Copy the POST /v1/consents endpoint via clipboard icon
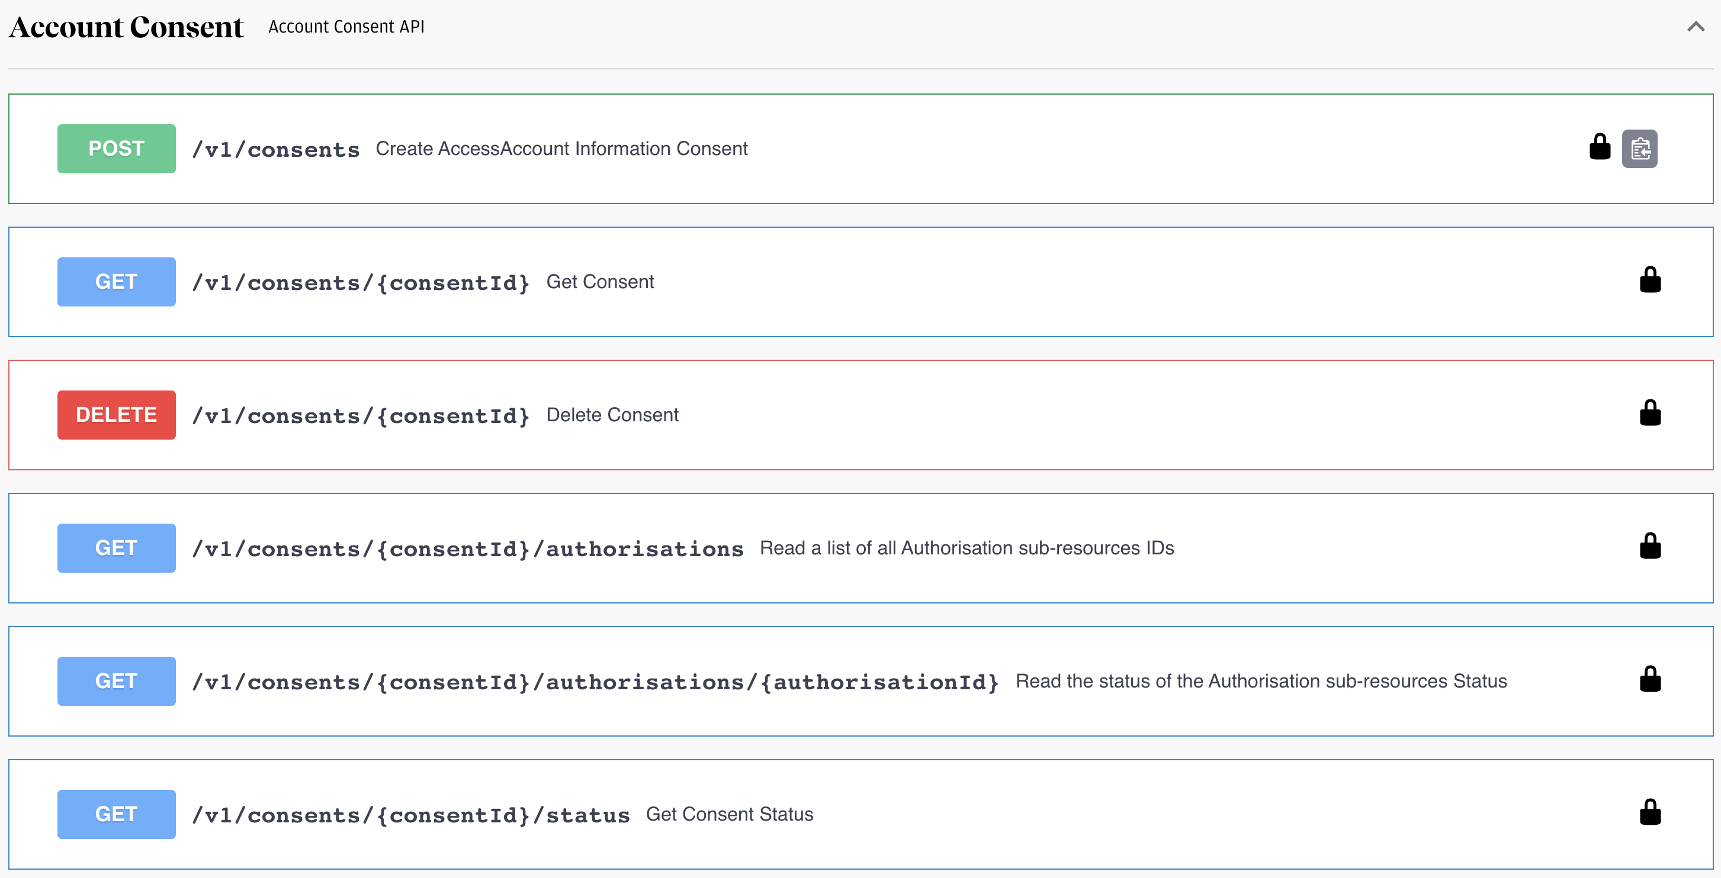Viewport: 1721px width, 878px height. 1639,149
